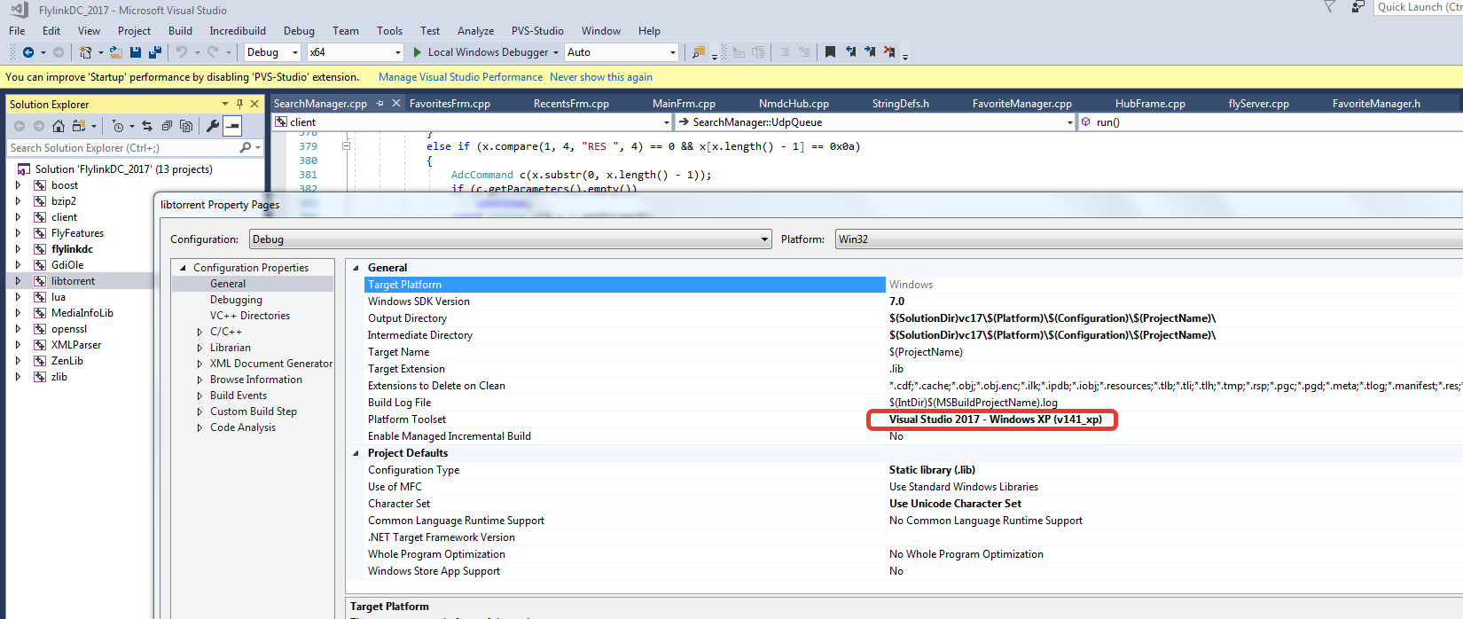Click Solution Explorer solutions and folders switch icon
1463x619 pixels.
79,126
